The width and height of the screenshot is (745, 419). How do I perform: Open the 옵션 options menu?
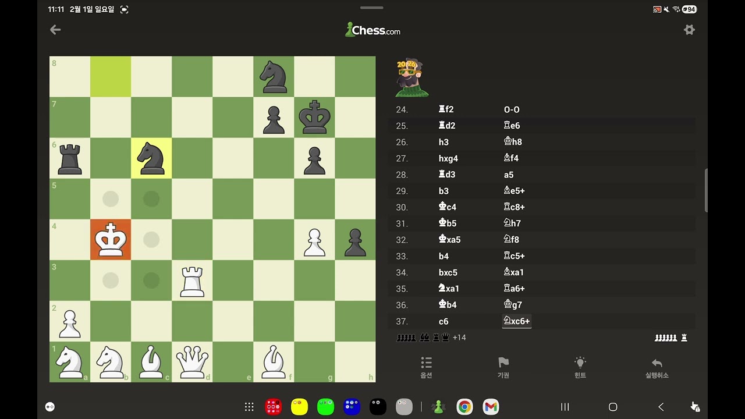pos(426,368)
